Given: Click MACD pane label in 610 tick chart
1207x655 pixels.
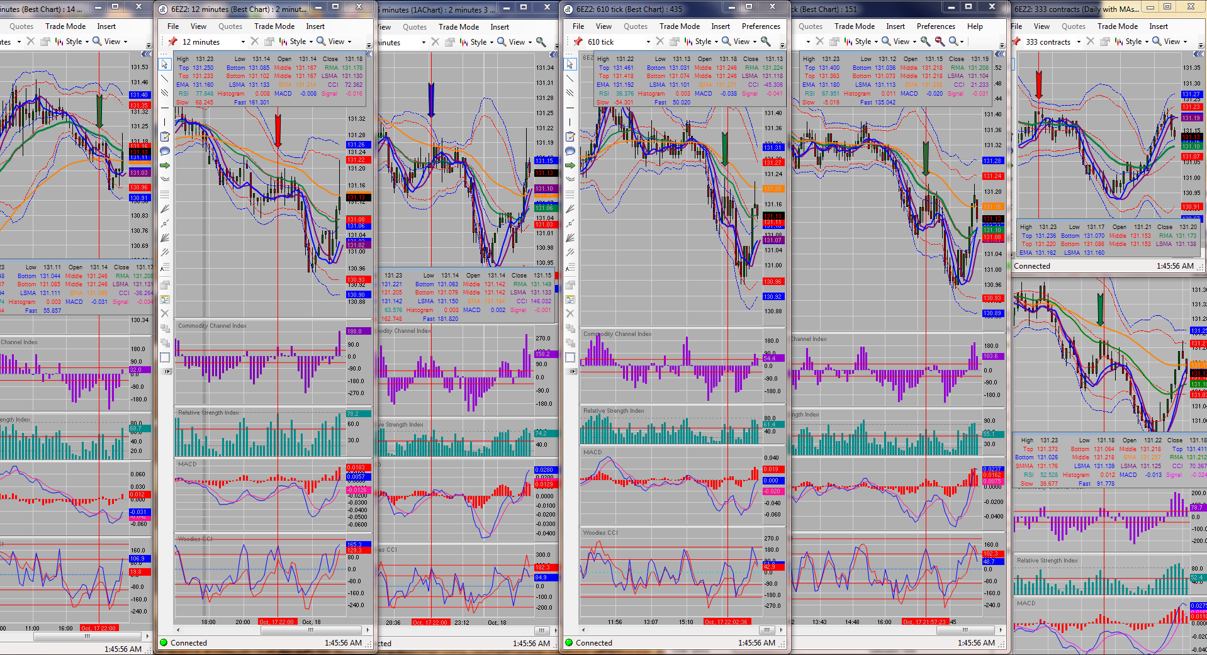Looking at the screenshot, I should (x=593, y=452).
